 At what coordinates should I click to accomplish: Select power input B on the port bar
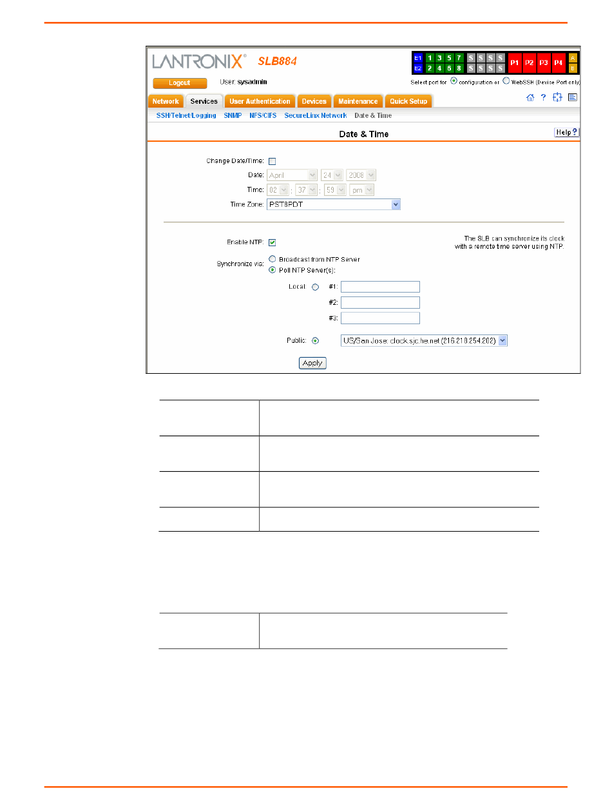click(x=573, y=68)
